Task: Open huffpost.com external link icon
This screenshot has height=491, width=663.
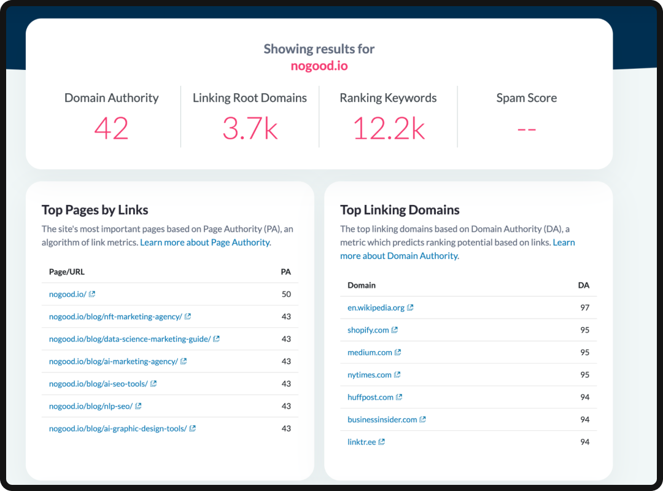Action: point(400,396)
